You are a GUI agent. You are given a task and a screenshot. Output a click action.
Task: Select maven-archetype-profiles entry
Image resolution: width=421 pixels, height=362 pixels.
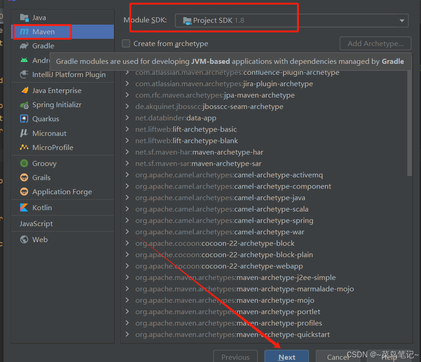click(x=229, y=323)
